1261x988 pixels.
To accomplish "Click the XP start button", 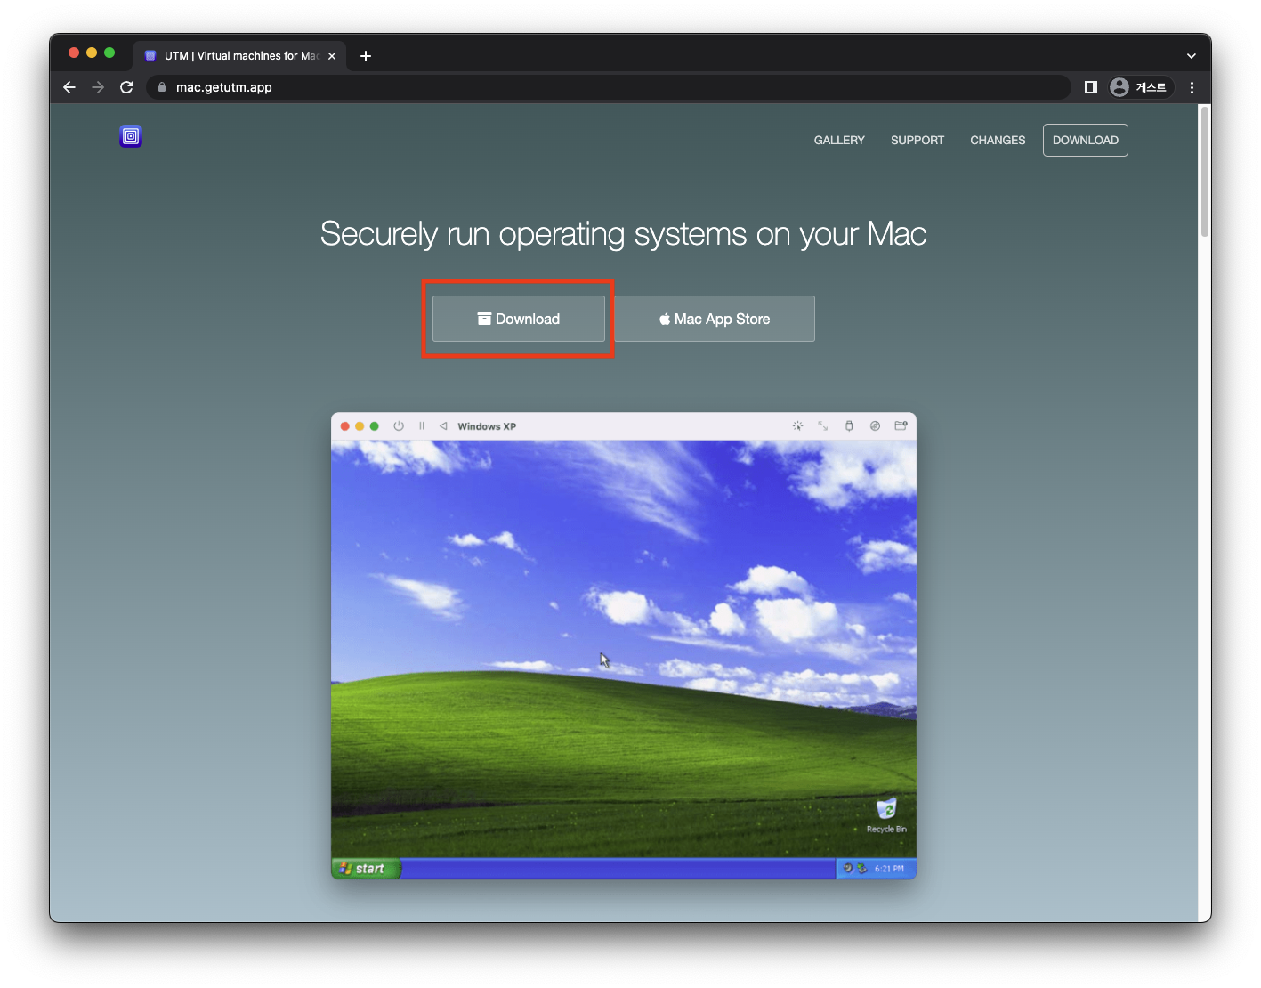I will [366, 869].
